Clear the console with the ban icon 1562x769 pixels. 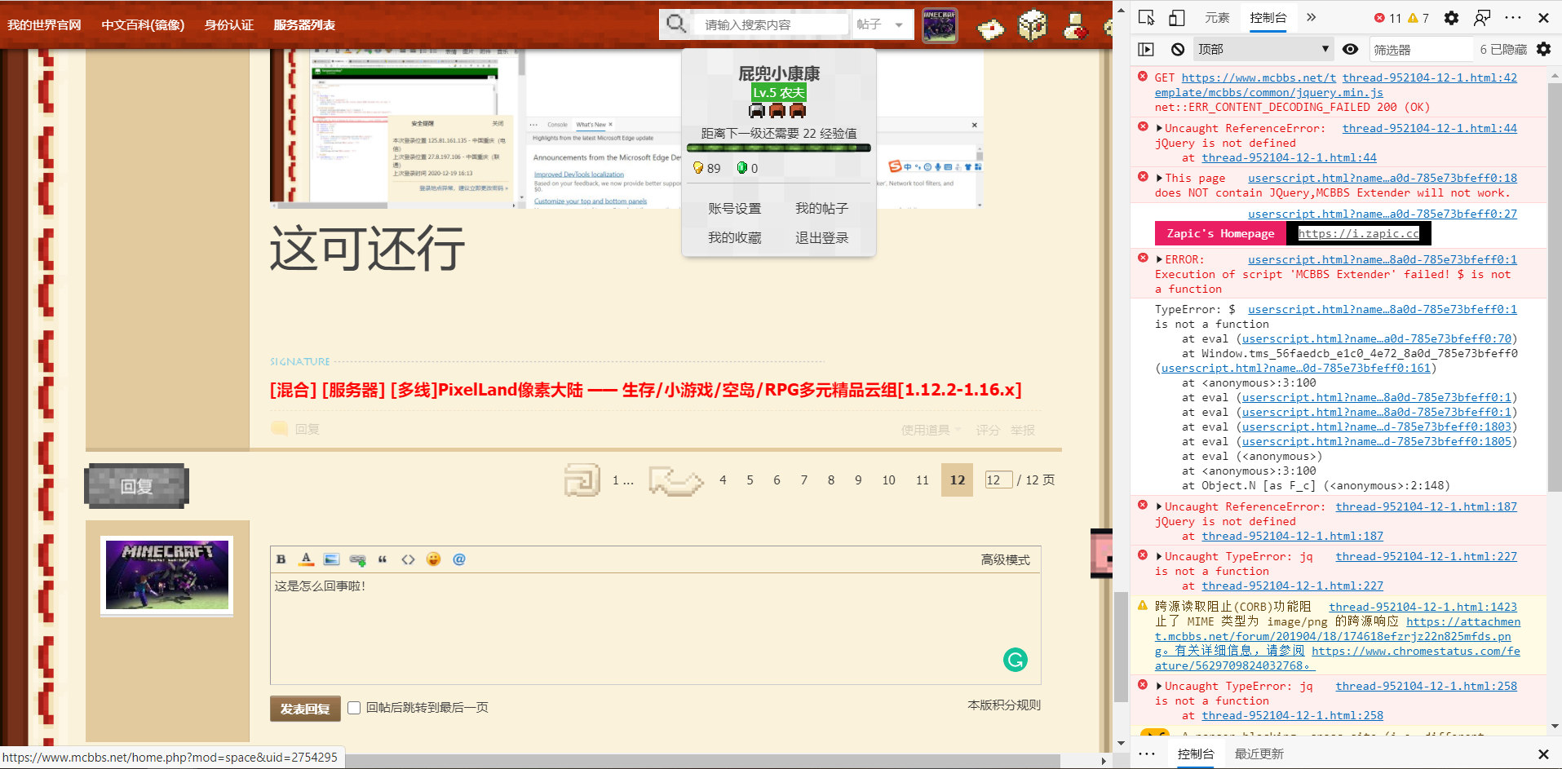1177,50
